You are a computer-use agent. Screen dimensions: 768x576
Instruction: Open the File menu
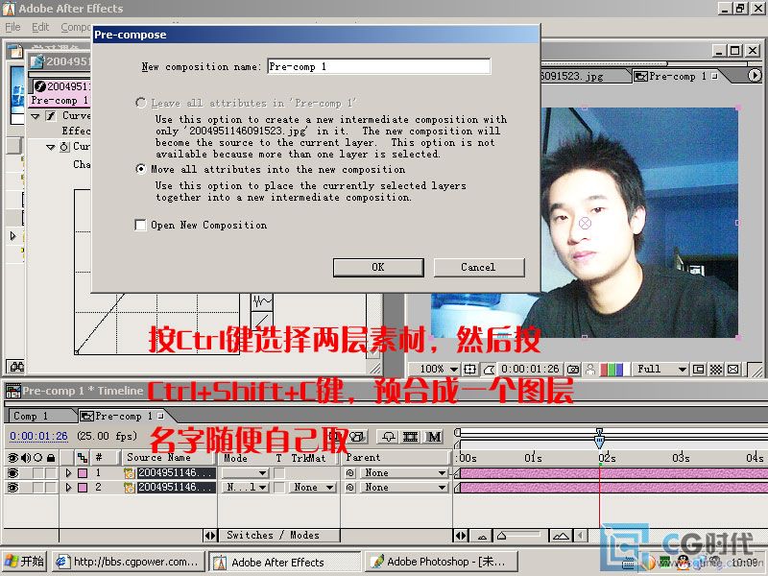point(12,27)
